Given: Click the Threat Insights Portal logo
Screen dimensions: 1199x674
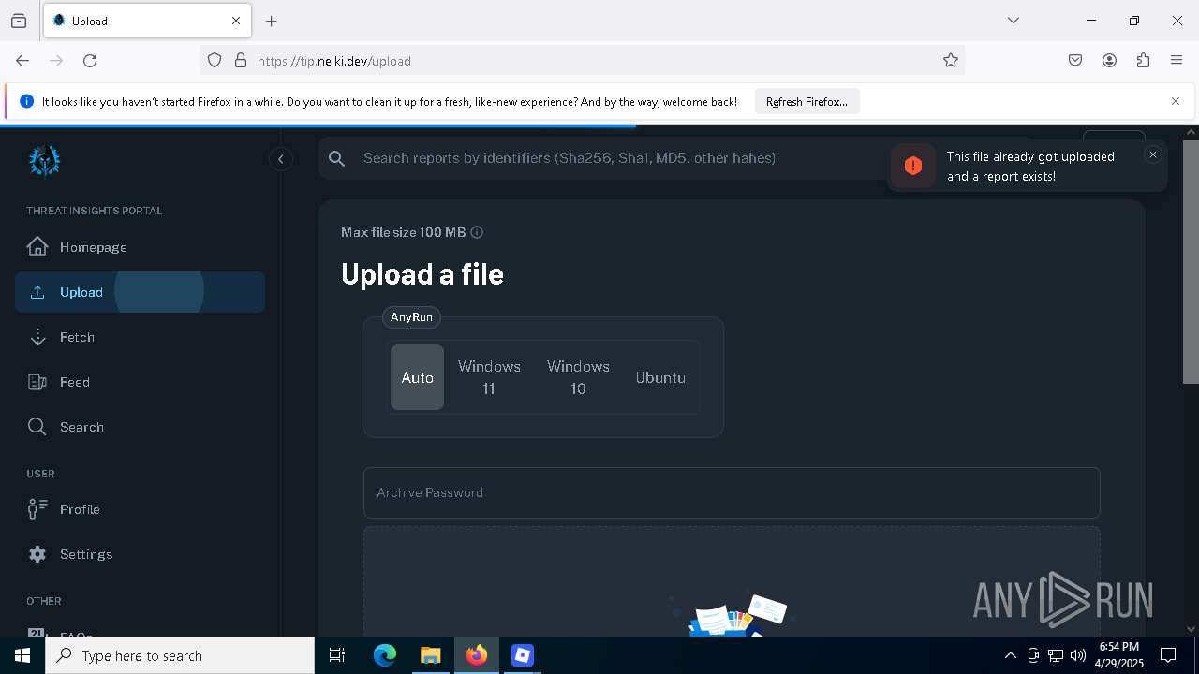Looking at the screenshot, I should (x=44, y=161).
